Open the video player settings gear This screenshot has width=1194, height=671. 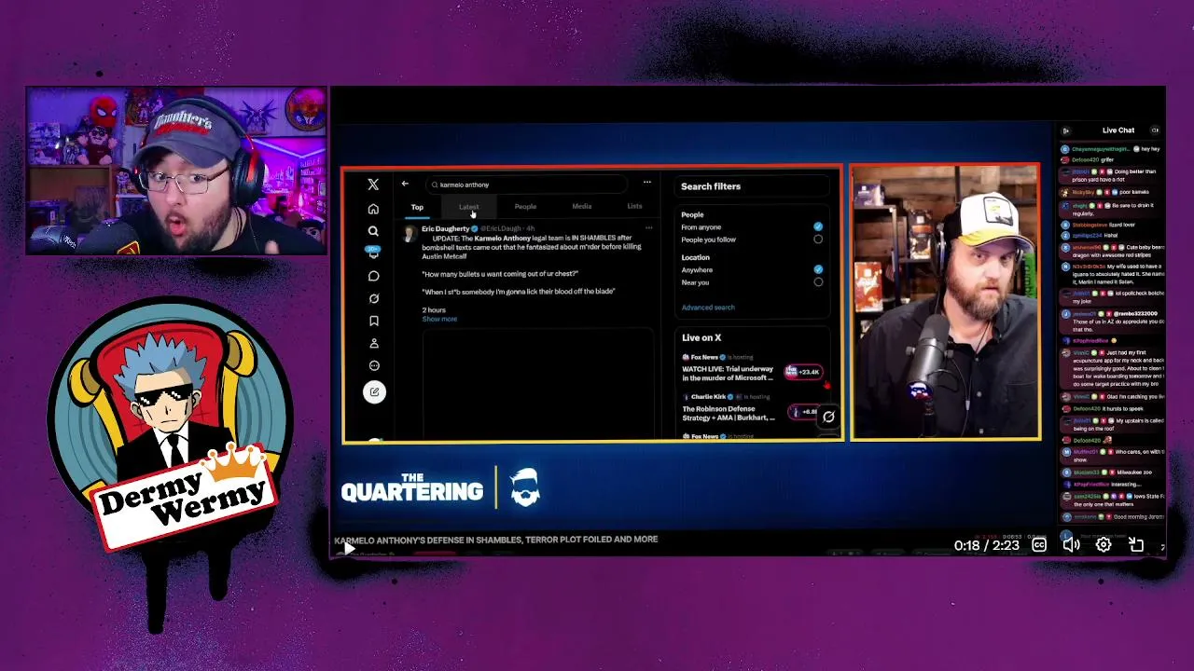pyautogui.click(x=1104, y=545)
